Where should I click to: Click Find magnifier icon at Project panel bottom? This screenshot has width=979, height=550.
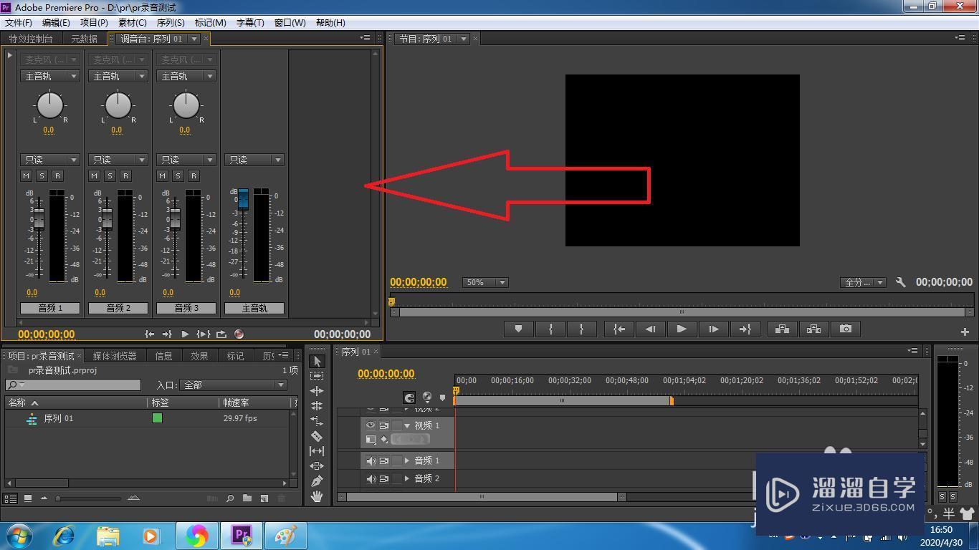coord(230,498)
